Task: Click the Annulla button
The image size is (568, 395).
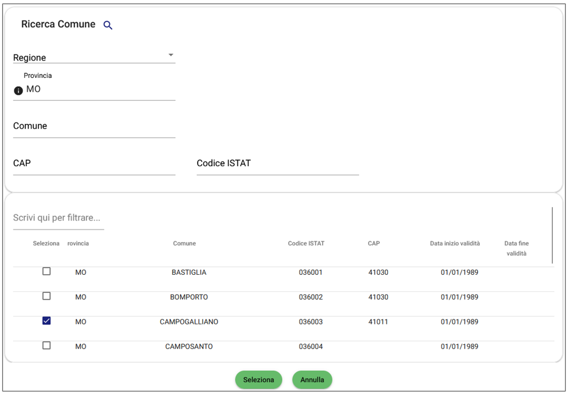Action: coord(312,380)
